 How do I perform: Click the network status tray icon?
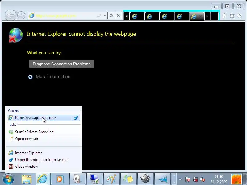(x=195, y=179)
